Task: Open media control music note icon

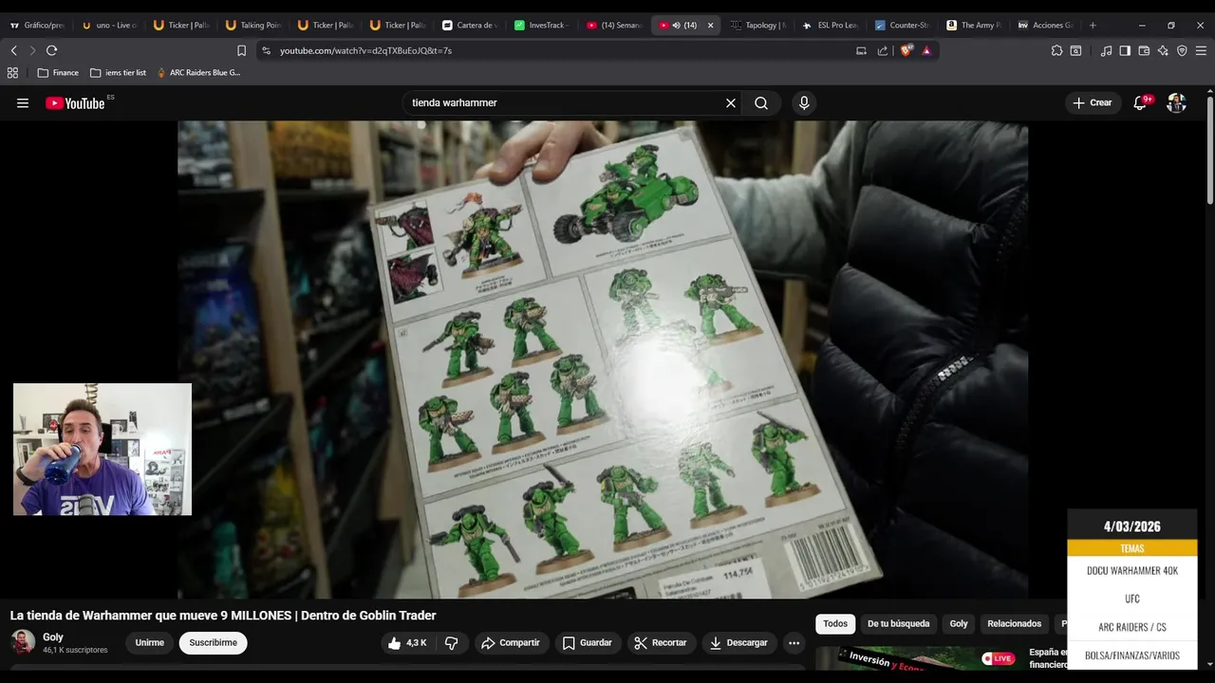Action: pos(1106,50)
